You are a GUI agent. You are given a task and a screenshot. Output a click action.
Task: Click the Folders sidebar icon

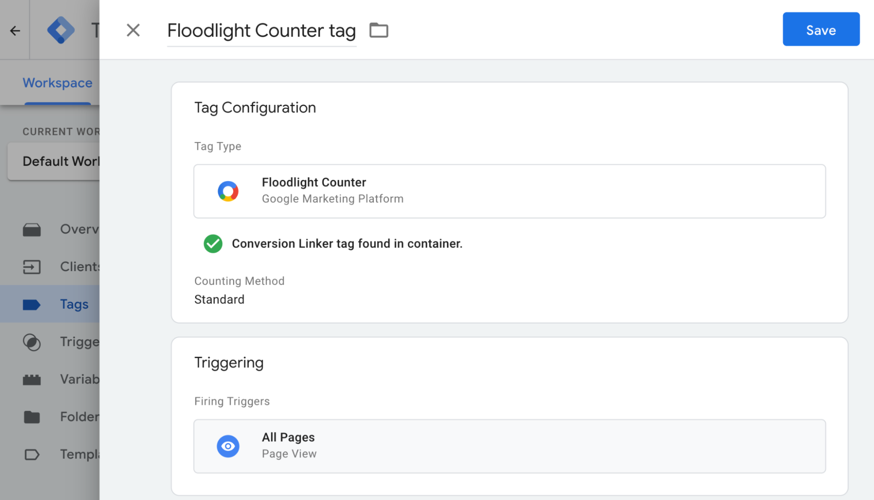[x=32, y=417]
